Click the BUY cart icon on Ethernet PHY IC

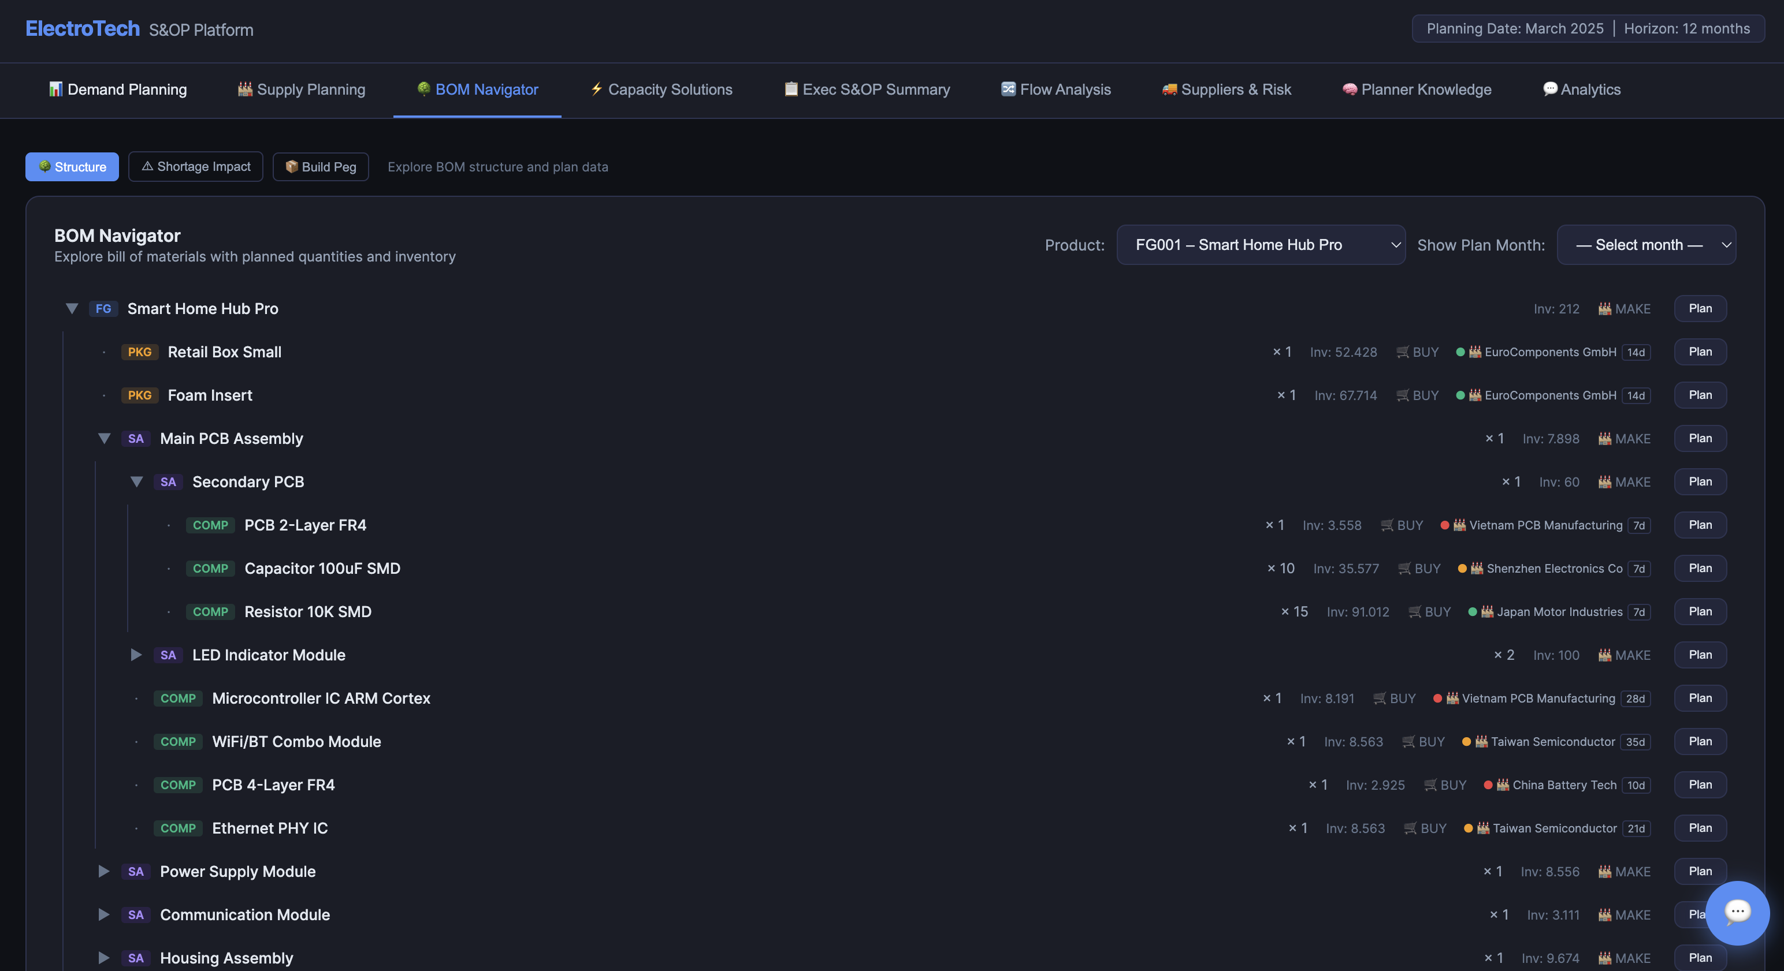point(1411,828)
